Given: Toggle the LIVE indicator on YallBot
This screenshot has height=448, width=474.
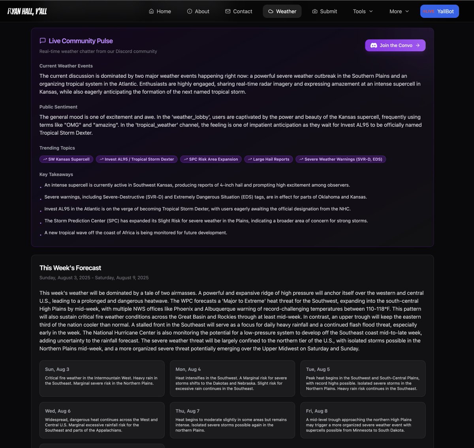Looking at the screenshot, I should 429,11.
